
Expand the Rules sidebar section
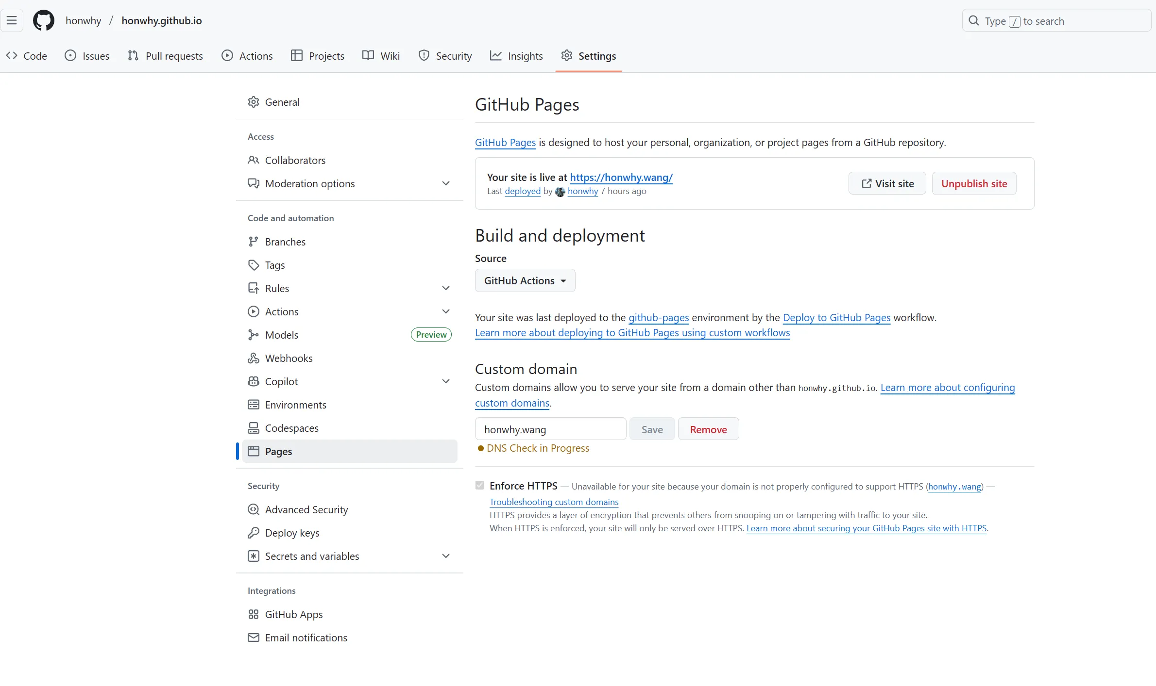[x=445, y=288]
